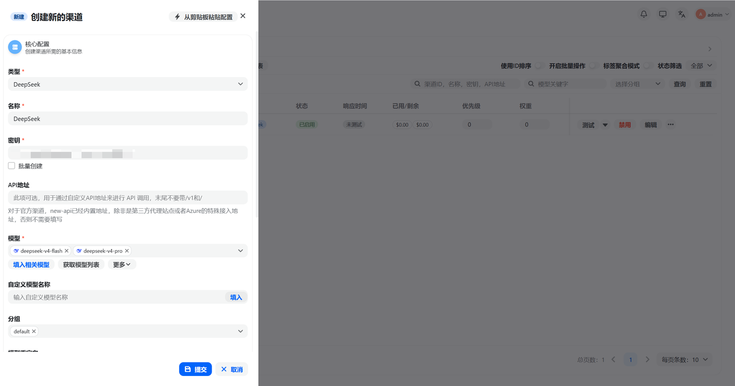The image size is (735, 386).
Task: Click the 查询 button
Action: coord(680,84)
